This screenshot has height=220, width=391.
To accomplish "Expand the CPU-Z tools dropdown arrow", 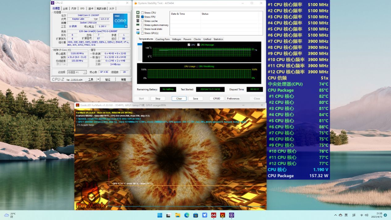I will click(x=98, y=79).
